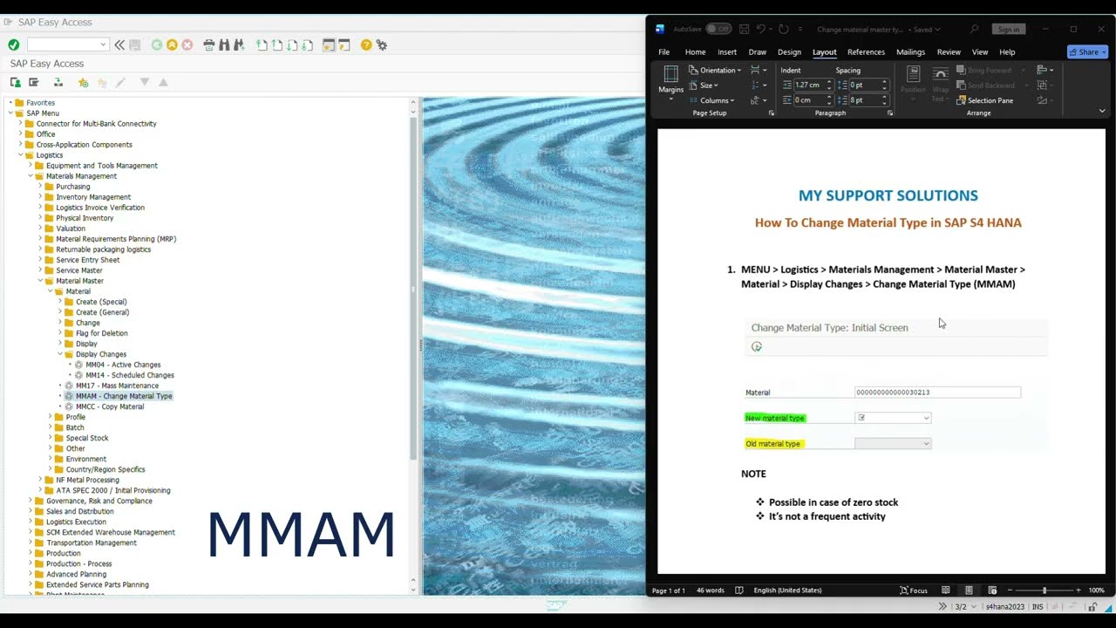
Task: Collapse the Logistics node in SAP Menu
Action: tap(20, 155)
